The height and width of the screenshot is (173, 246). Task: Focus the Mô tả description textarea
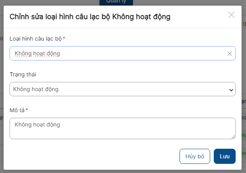pyautogui.click(x=119, y=128)
